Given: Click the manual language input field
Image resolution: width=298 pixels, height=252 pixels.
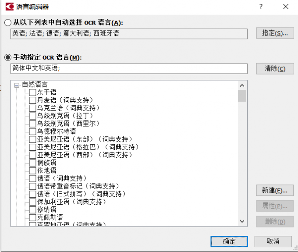Looking at the screenshot, I should click(x=129, y=69).
